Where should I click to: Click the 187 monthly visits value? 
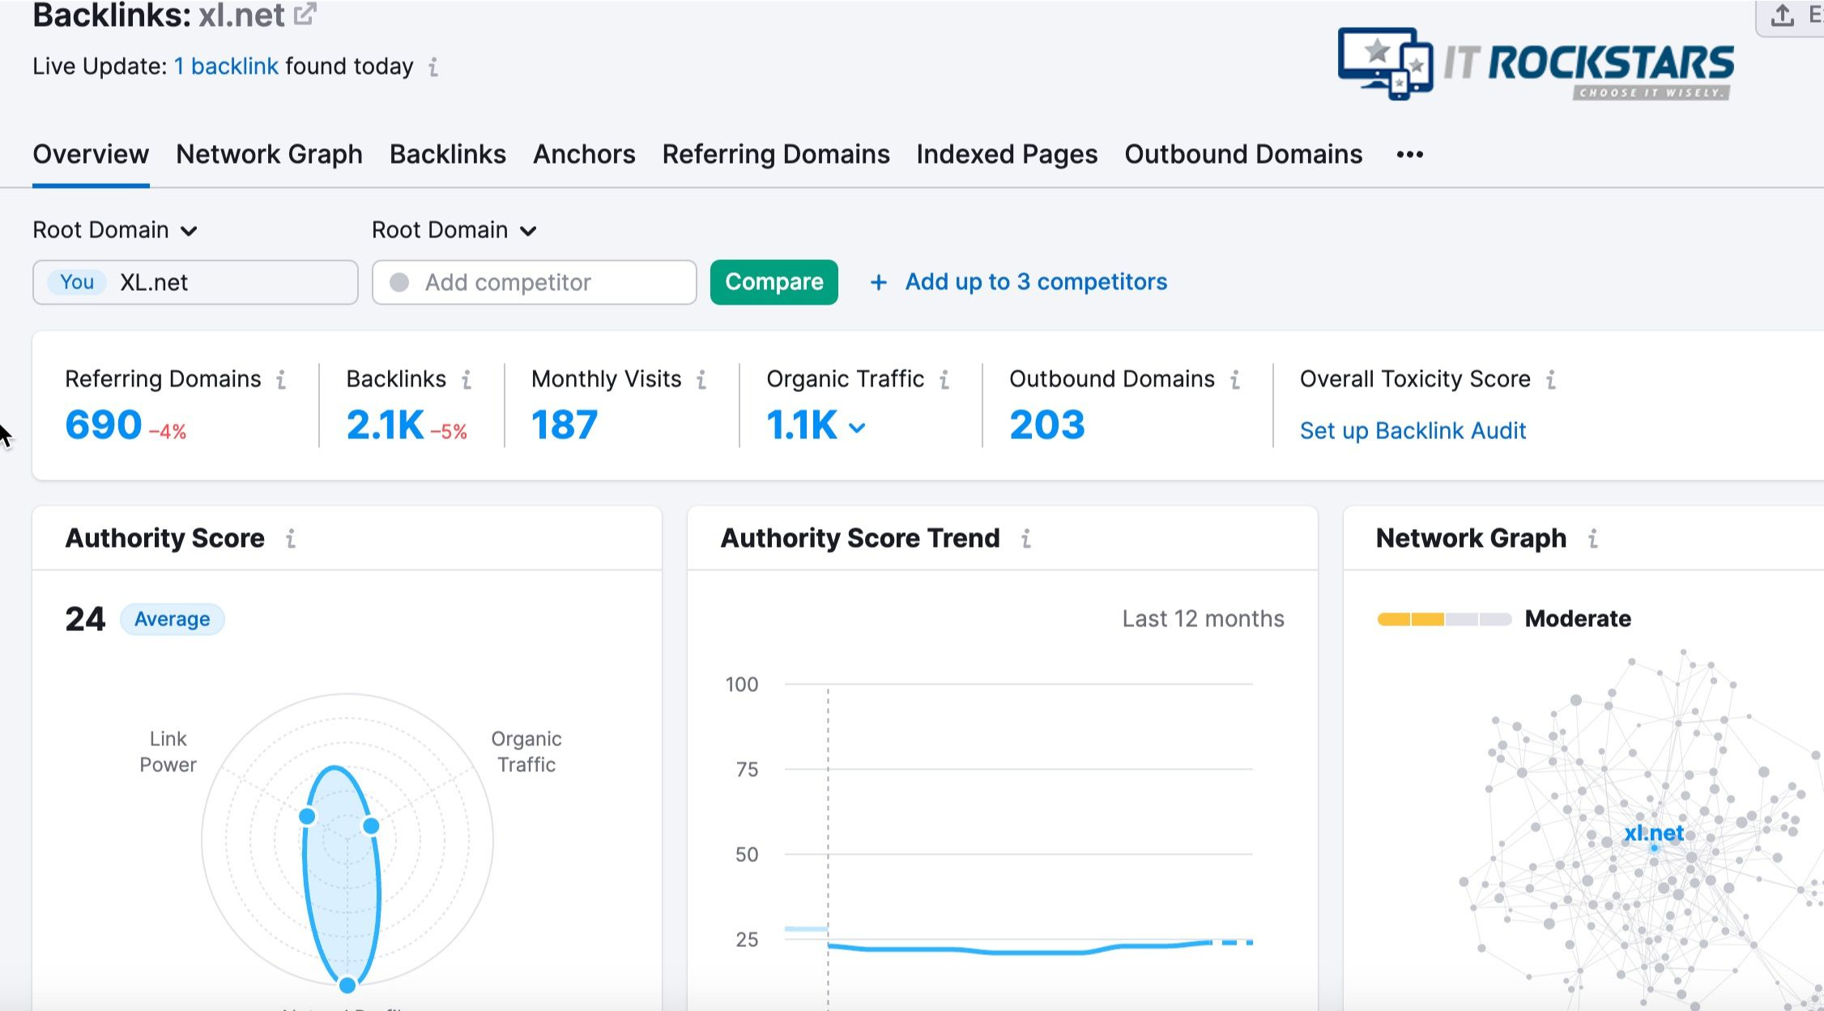pyautogui.click(x=565, y=425)
